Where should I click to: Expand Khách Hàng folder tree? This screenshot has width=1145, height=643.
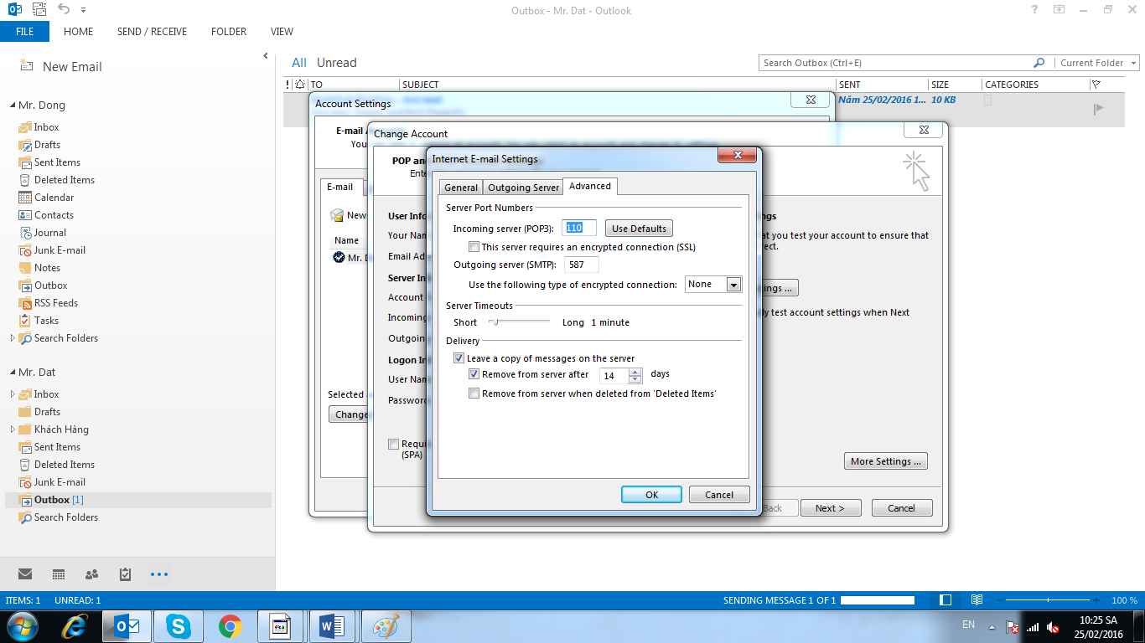point(12,430)
